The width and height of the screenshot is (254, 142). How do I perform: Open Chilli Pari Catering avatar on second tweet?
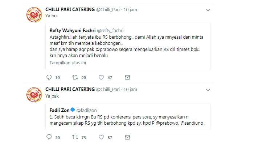click(x=34, y=95)
